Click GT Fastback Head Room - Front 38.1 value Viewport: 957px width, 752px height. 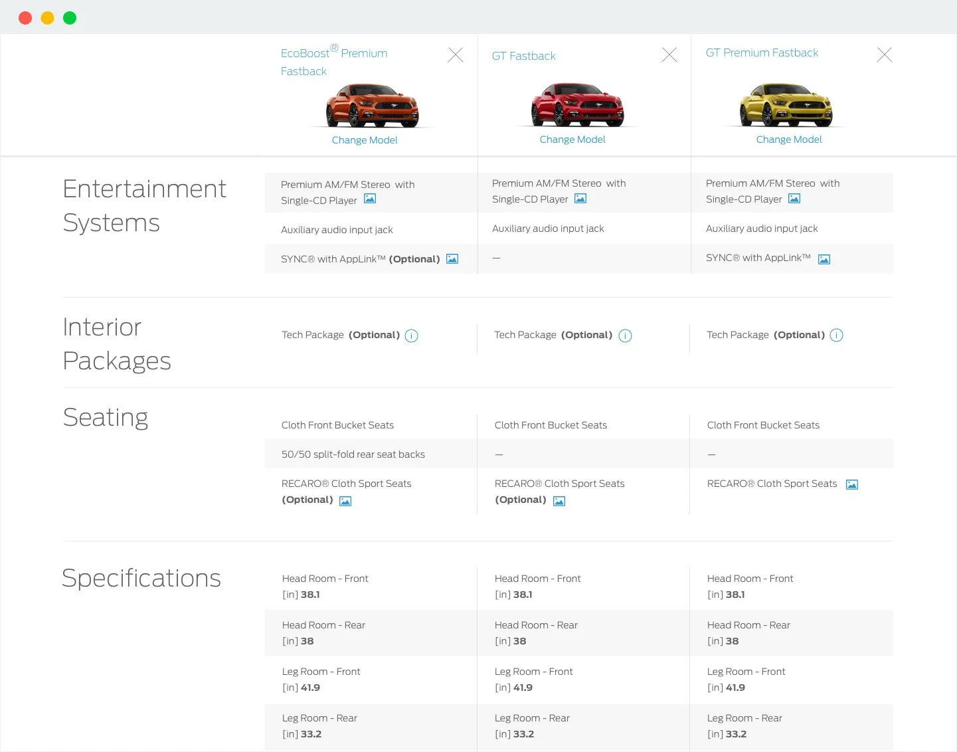pyautogui.click(x=523, y=595)
